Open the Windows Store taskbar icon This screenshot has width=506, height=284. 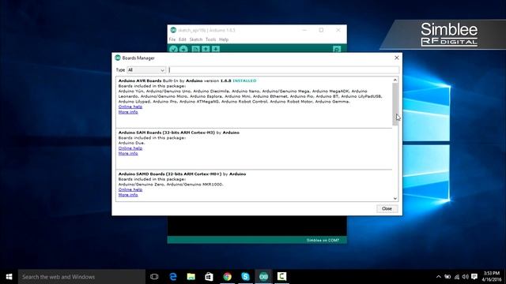[x=209, y=277]
